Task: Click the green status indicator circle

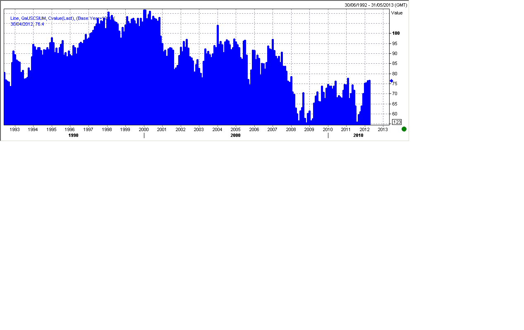Action: [404, 129]
